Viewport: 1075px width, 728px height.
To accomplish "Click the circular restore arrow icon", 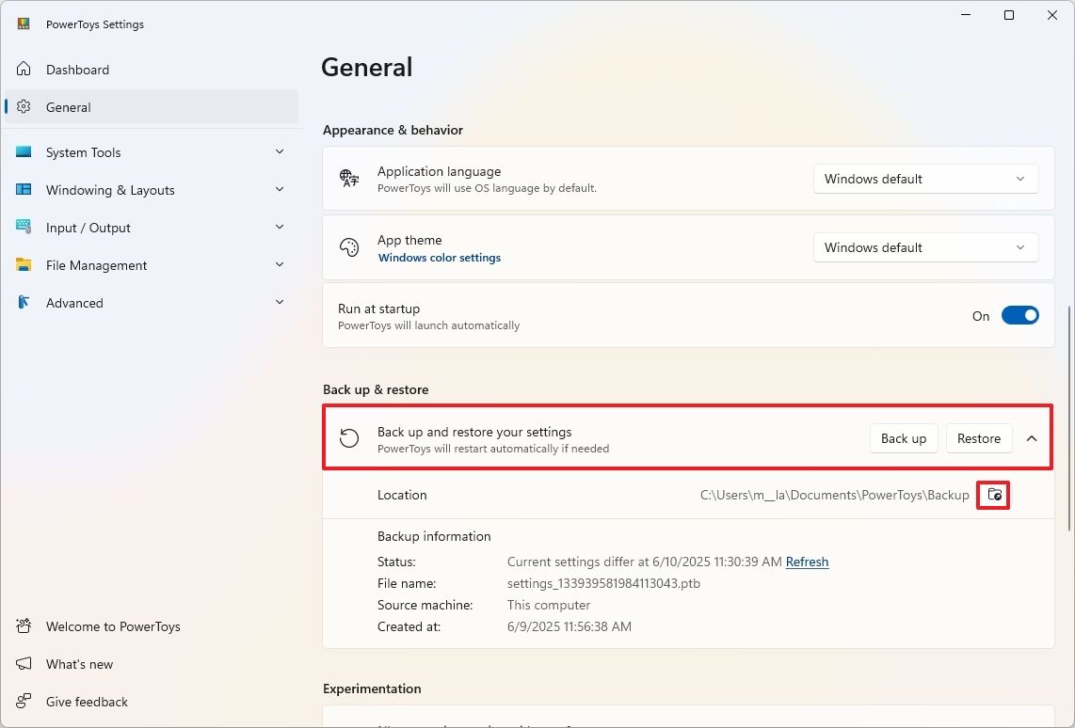I will pyautogui.click(x=349, y=437).
